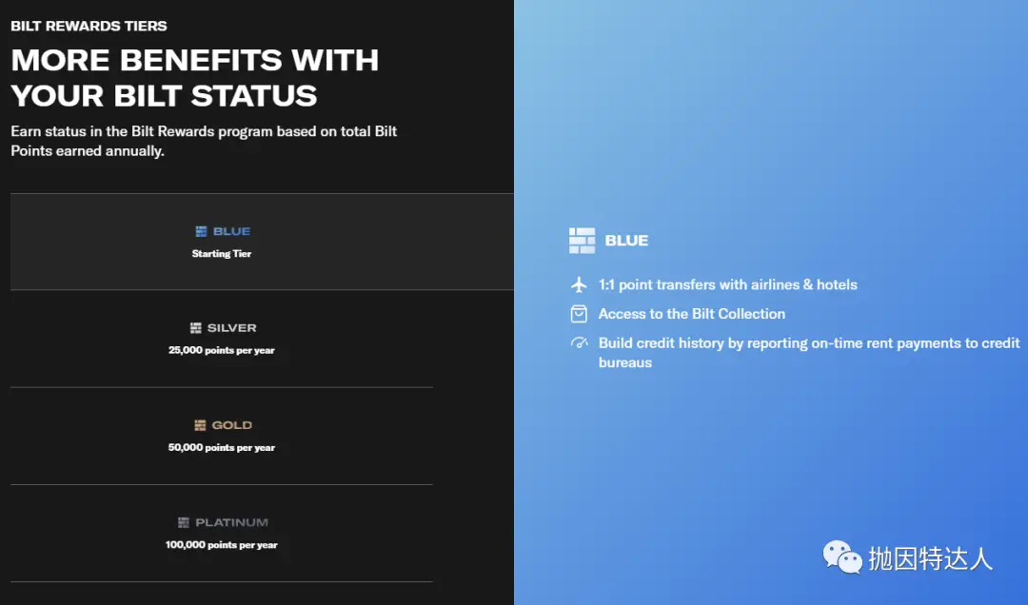Image resolution: width=1028 pixels, height=605 pixels.
Task: Click the "BILT REWARDS TIERS" heading
Action: point(89,26)
